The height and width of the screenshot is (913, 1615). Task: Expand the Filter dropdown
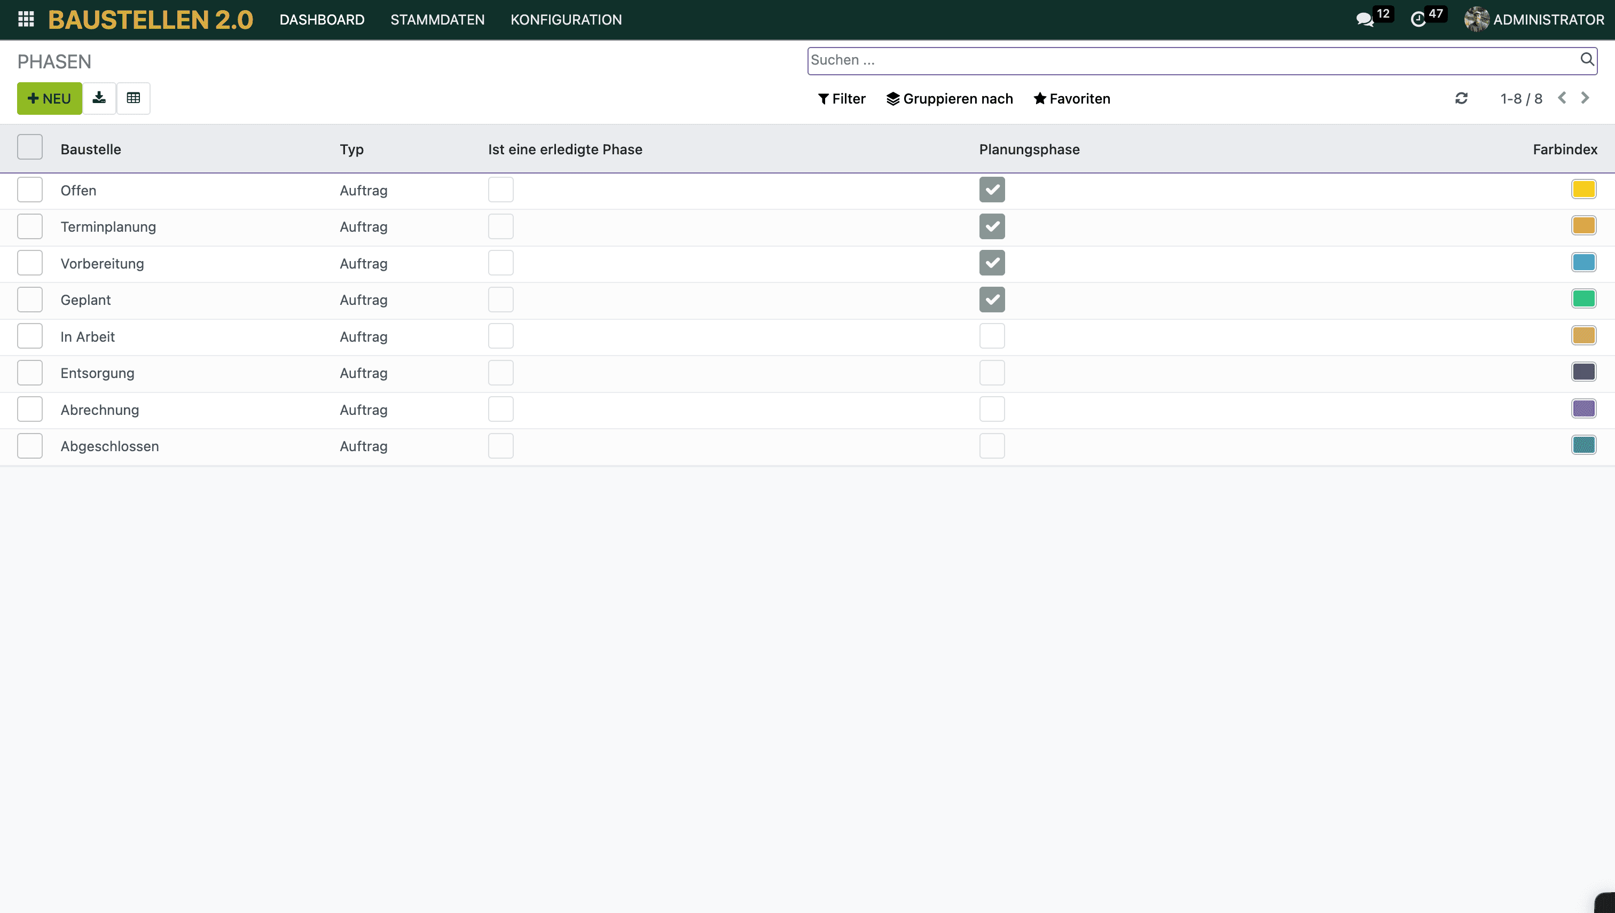click(x=842, y=98)
